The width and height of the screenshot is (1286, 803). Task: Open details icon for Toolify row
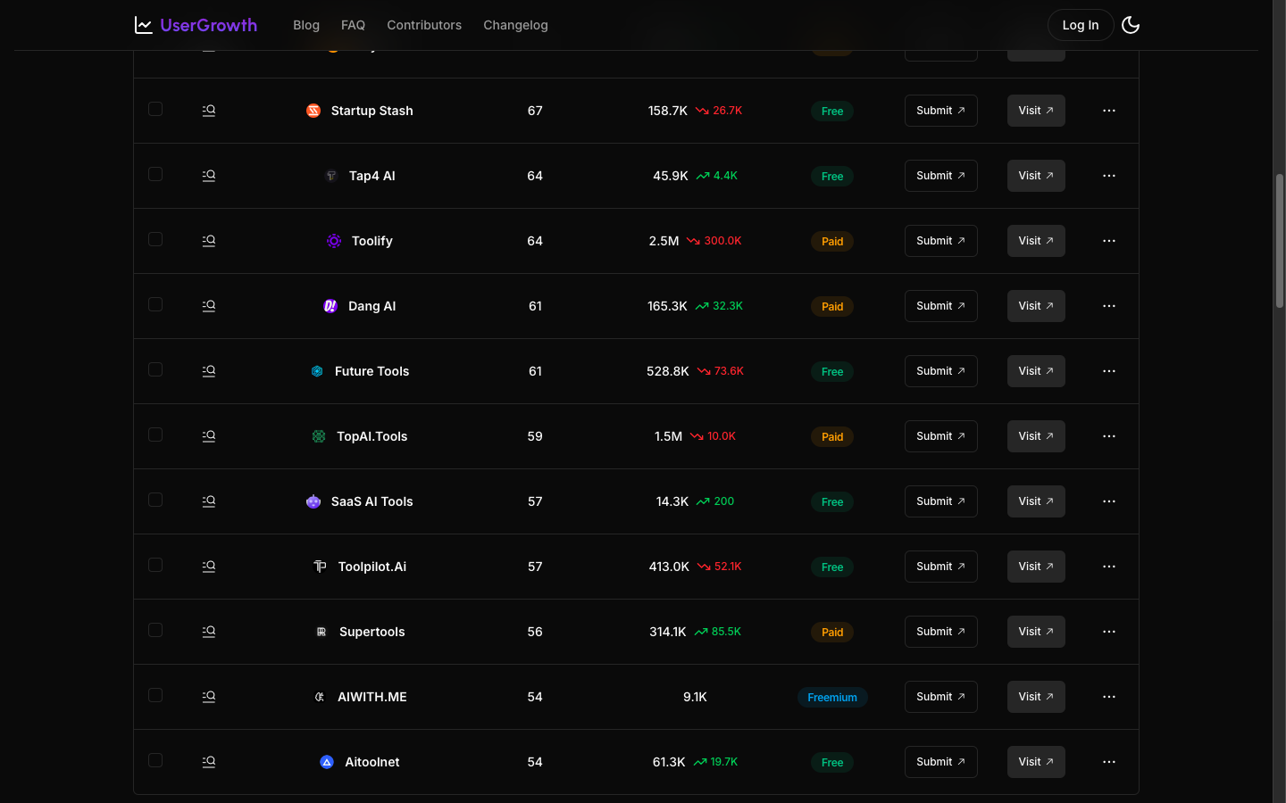click(x=209, y=241)
